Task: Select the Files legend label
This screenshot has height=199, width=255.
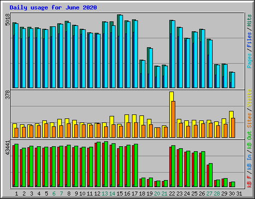Action: coord(250,40)
